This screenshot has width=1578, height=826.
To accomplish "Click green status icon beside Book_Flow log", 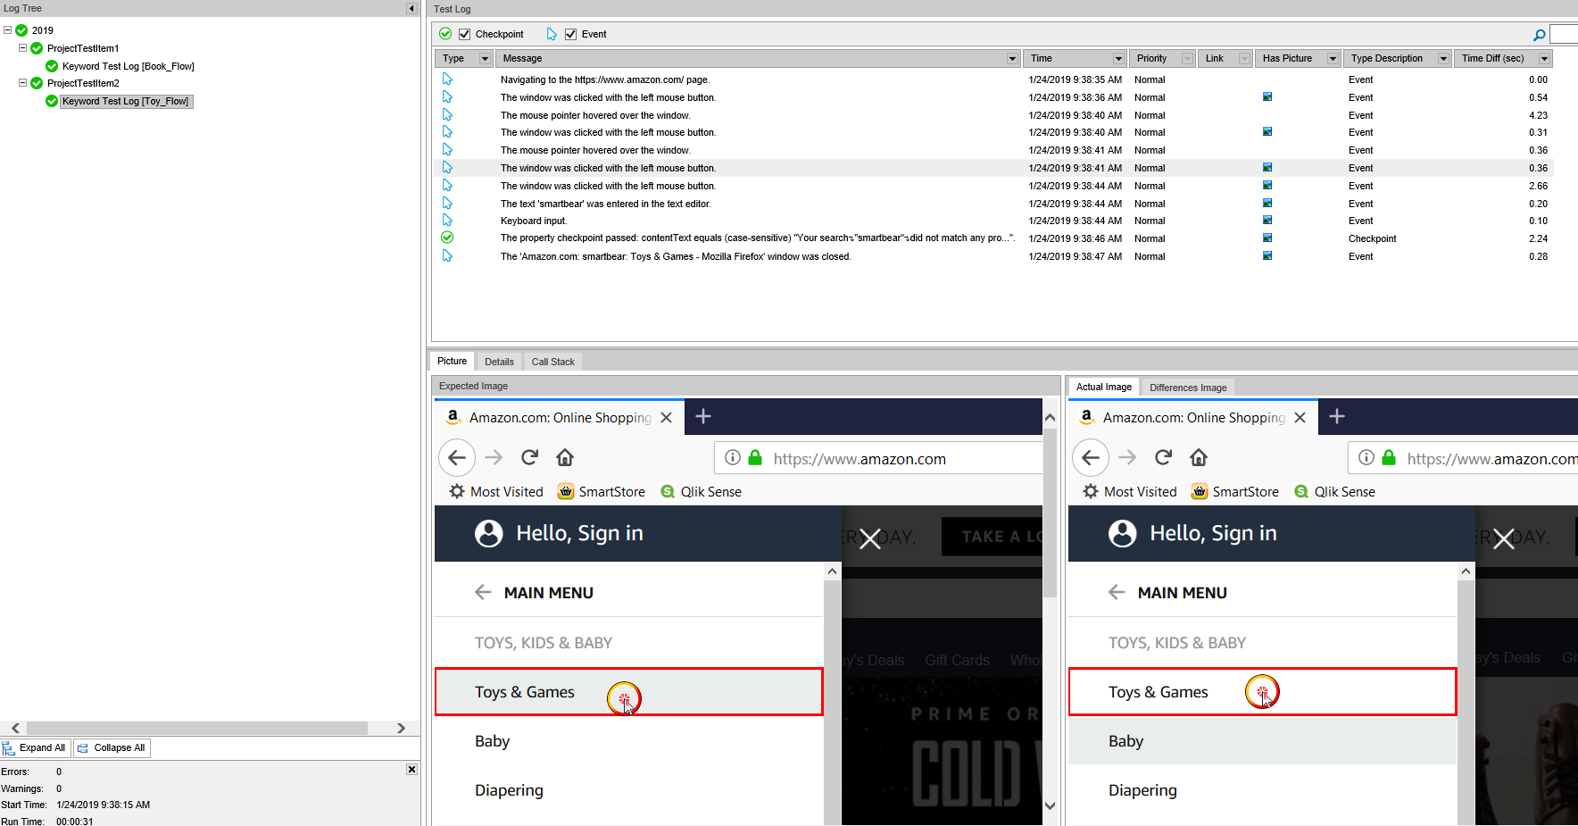I will [52, 66].
